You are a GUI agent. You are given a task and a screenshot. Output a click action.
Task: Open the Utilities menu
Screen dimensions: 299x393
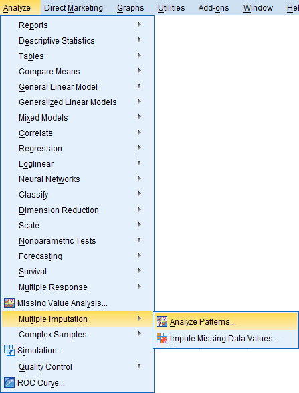point(171,8)
